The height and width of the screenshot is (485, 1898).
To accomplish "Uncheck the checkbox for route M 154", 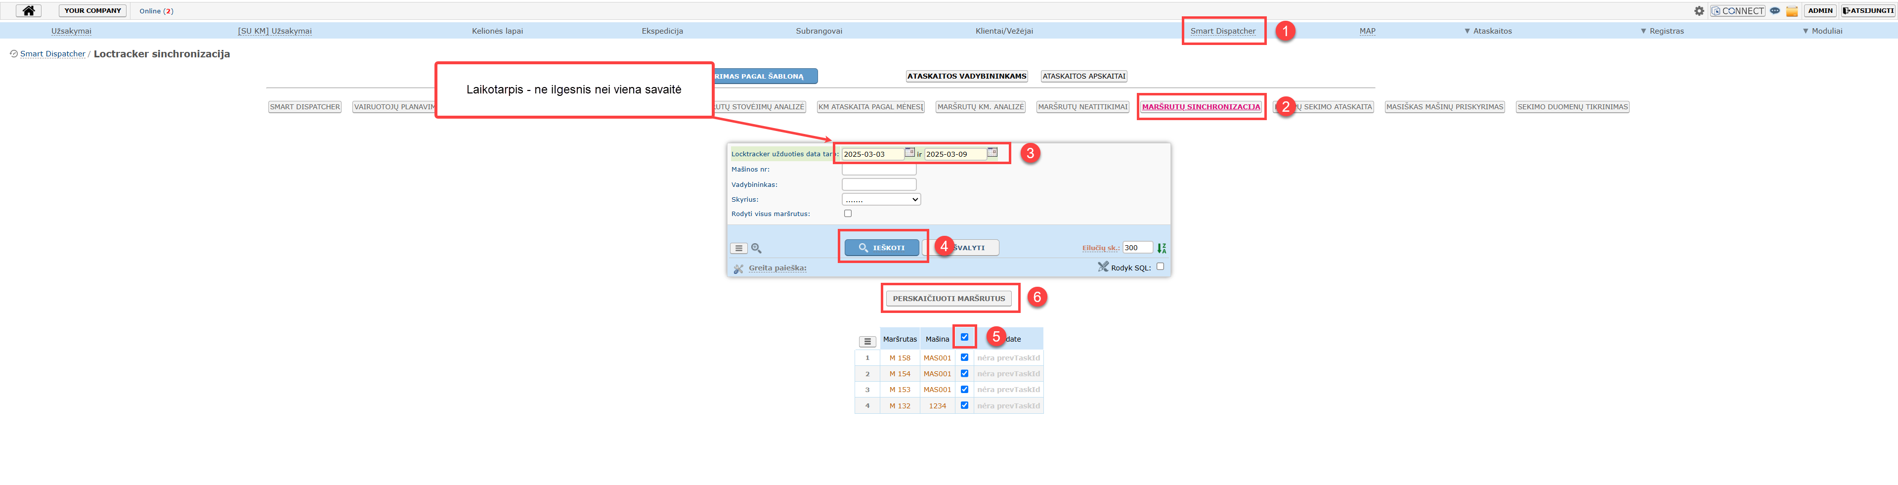I will click(x=964, y=374).
